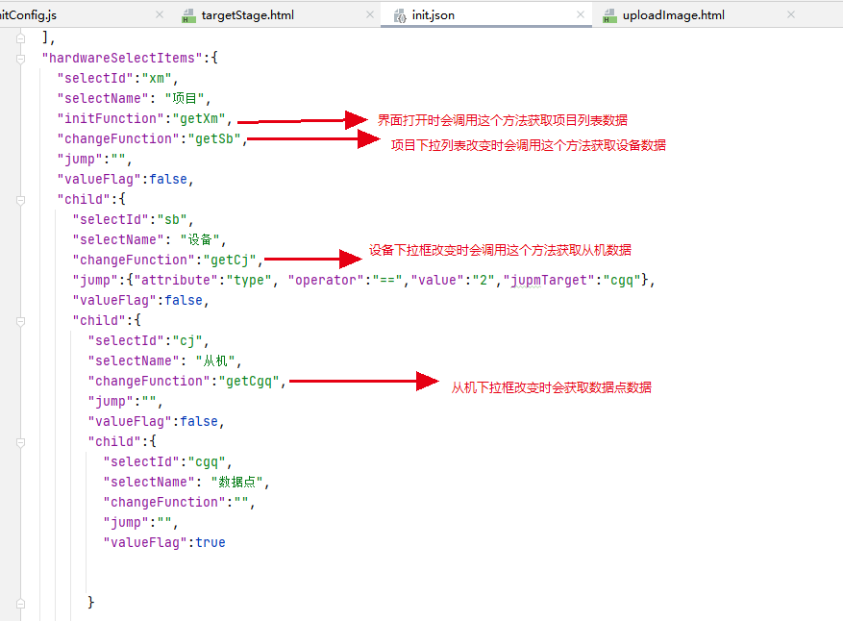
Task: Open the uploadImage.html tab
Action: click(673, 15)
